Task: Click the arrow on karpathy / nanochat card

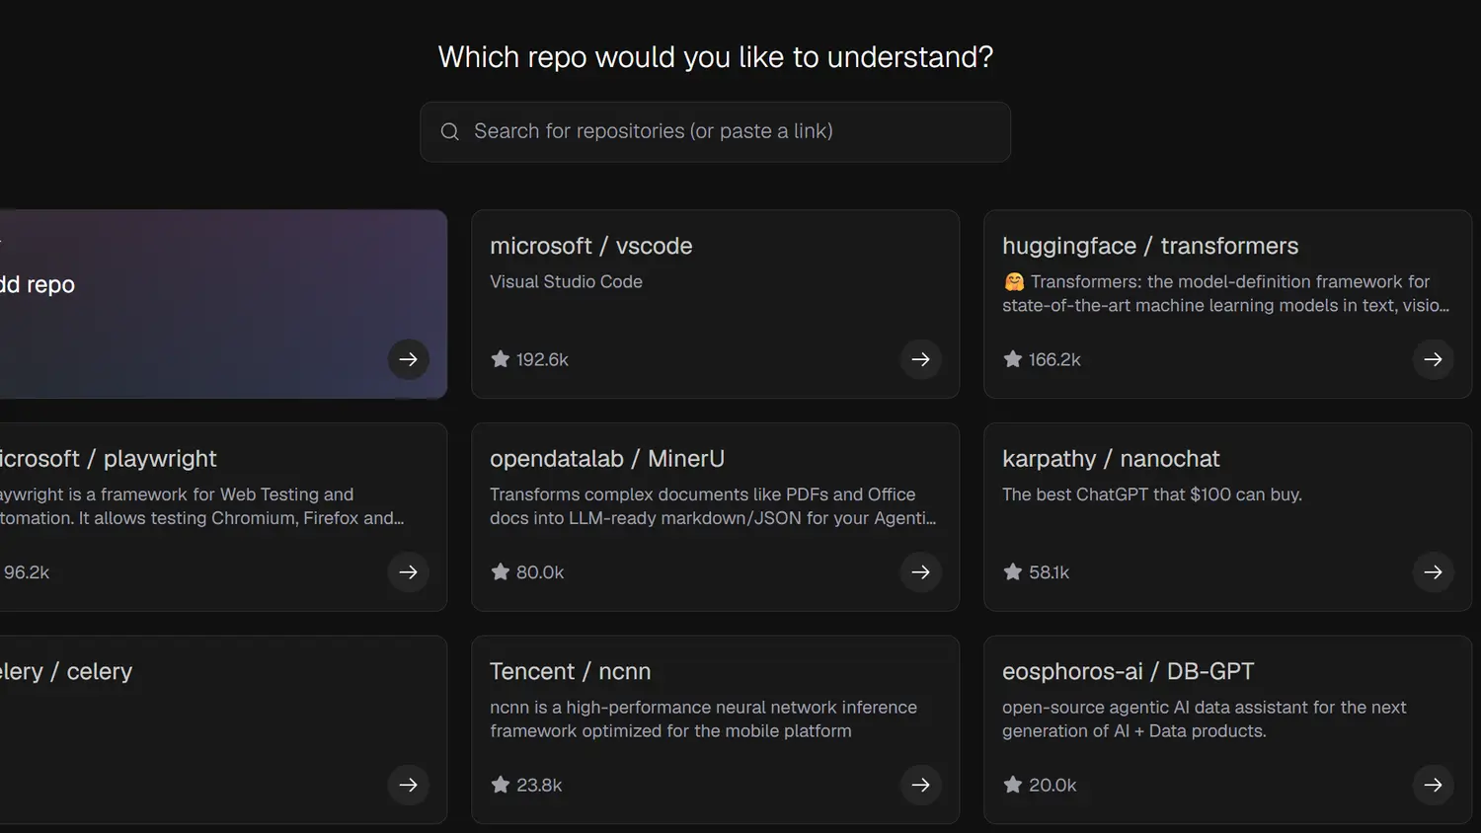Action: point(1433,572)
